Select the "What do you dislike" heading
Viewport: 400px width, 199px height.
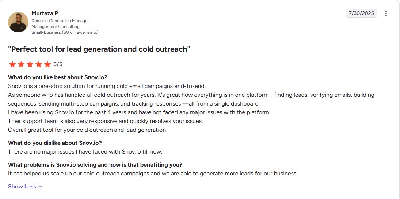click(x=55, y=143)
